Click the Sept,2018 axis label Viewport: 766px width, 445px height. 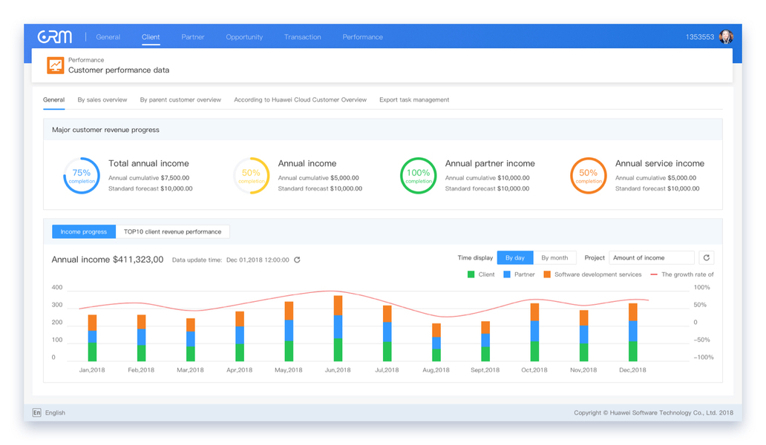click(485, 370)
